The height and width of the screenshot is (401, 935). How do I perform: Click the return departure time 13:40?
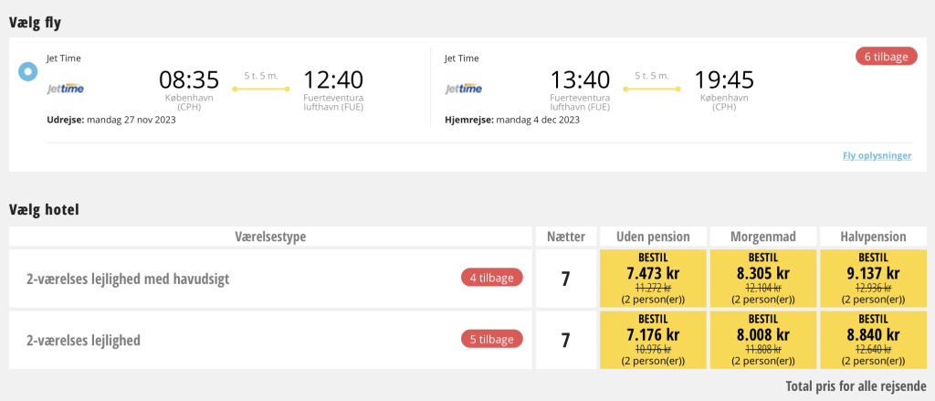[580, 79]
